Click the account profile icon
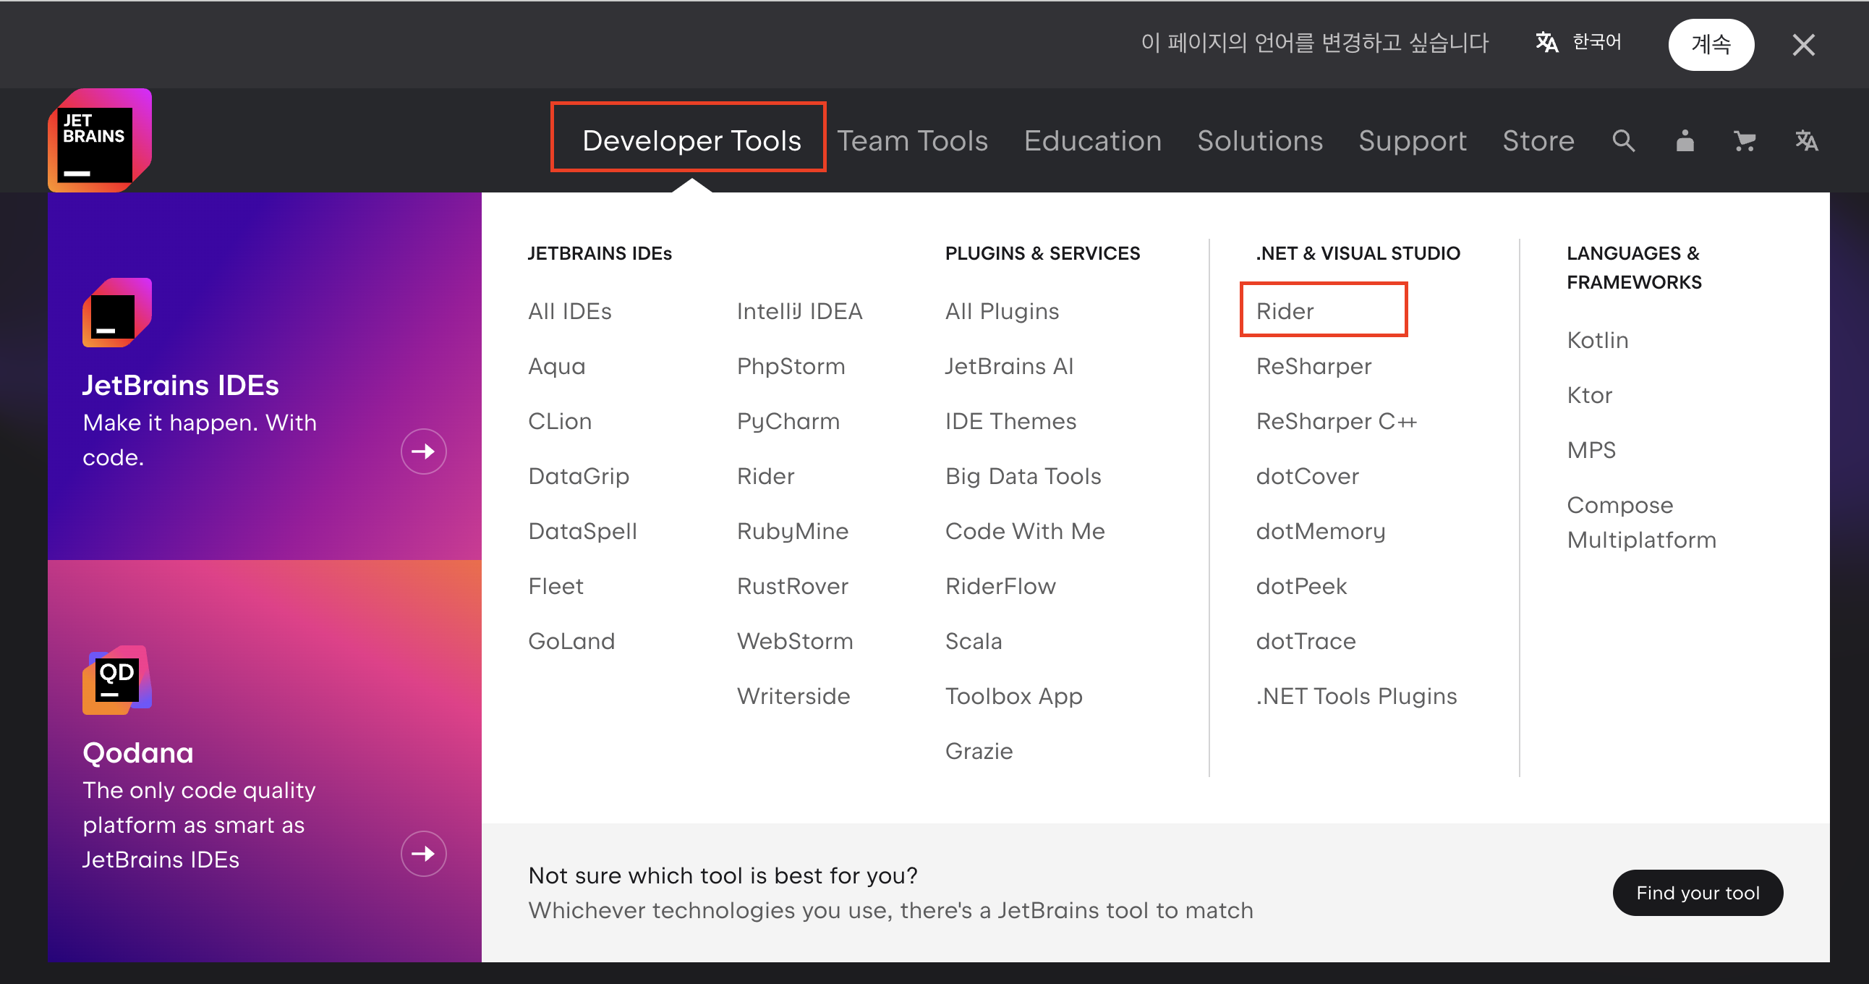This screenshot has height=984, width=1869. click(1685, 141)
